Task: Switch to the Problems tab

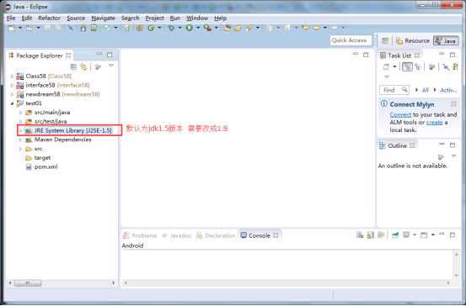Action: pyautogui.click(x=140, y=235)
